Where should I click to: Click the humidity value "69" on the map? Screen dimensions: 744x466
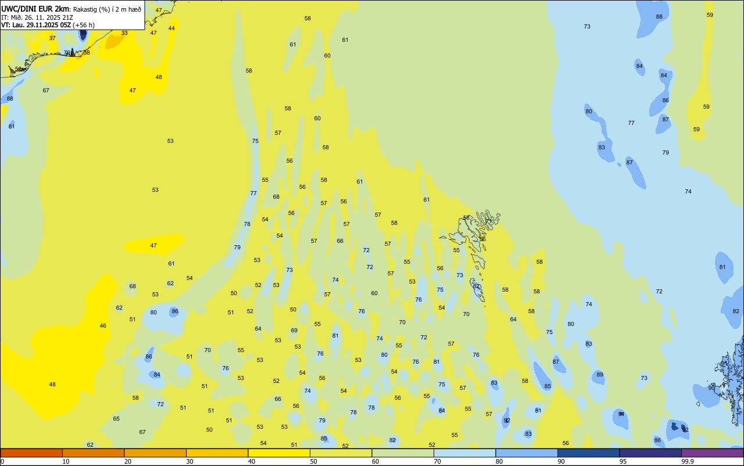click(294, 331)
